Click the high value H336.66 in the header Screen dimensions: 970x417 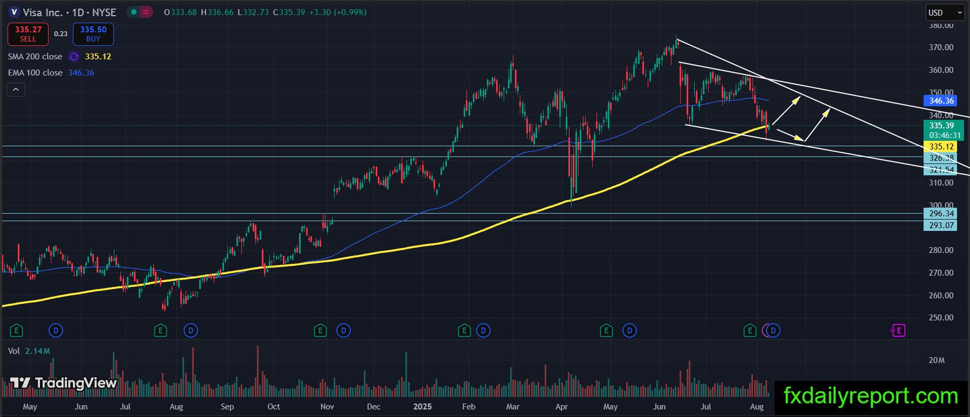(218, 12)
